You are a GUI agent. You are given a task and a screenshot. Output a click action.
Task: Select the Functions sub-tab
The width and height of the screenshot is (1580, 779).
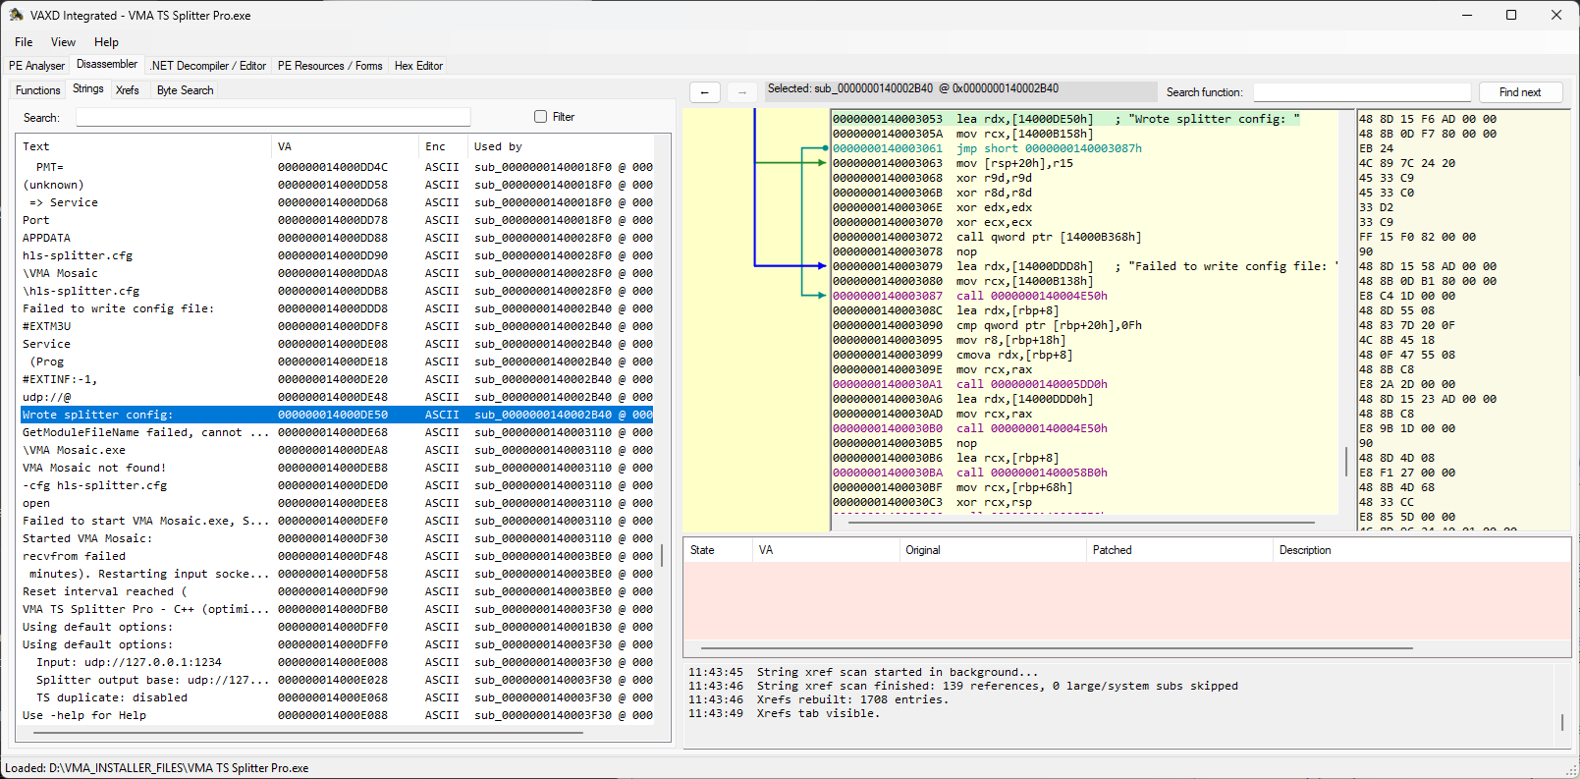pyautogui.click(x=38, y=90)
